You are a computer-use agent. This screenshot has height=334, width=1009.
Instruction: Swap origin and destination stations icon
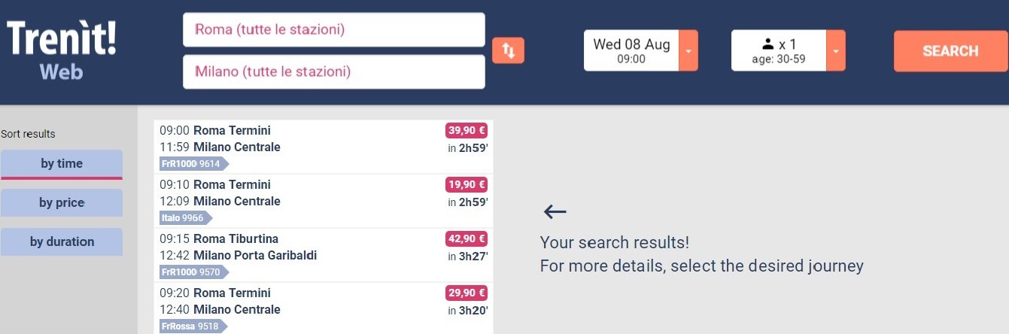[x=508, y=50]
